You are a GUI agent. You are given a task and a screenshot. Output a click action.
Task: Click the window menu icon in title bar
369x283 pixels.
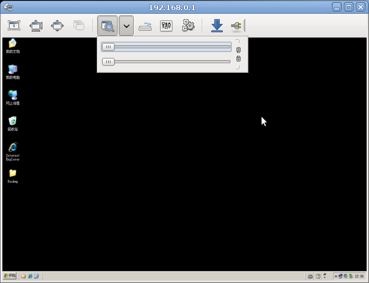click(8, 7)
